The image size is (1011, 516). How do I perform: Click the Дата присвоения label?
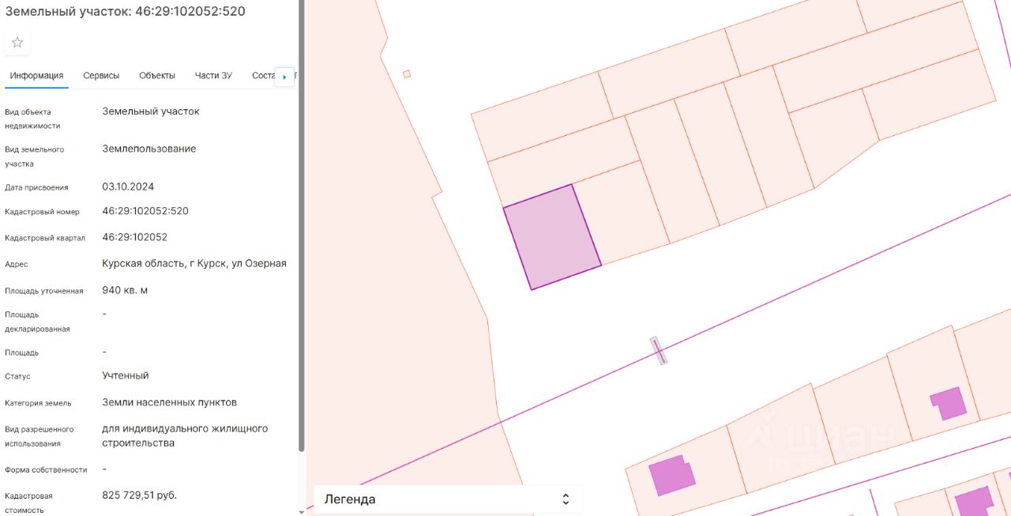(36, 187)
